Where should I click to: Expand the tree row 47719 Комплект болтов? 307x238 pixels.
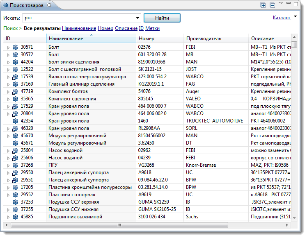point(8,92)
